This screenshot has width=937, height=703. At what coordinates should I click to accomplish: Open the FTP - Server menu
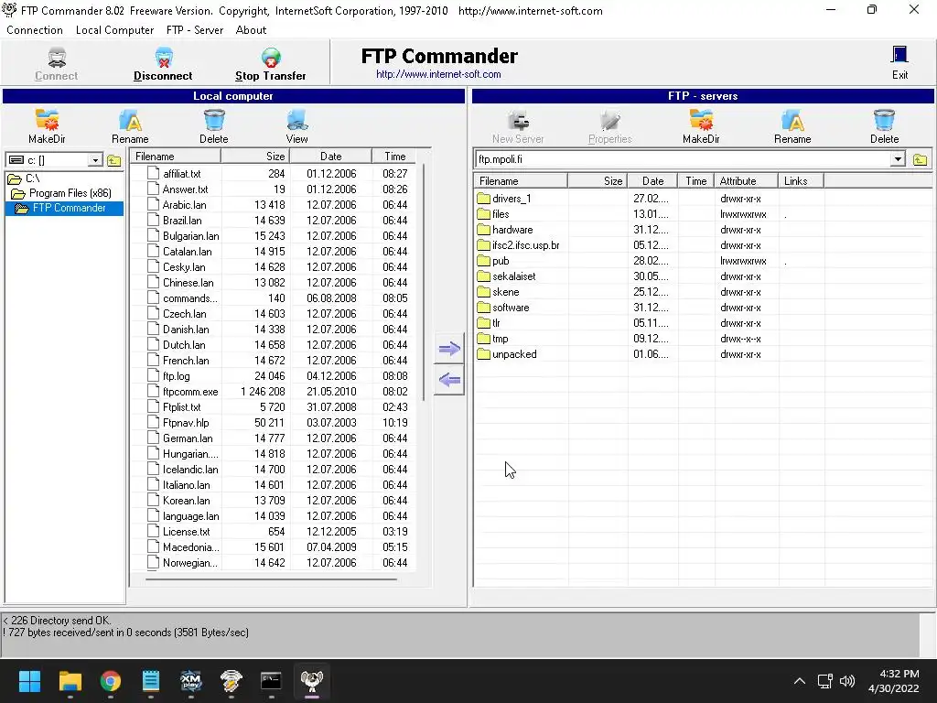coord(195,30)
